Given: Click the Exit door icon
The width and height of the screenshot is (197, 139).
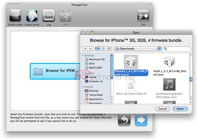Looking at the screenshot, I should pos(143,16).
